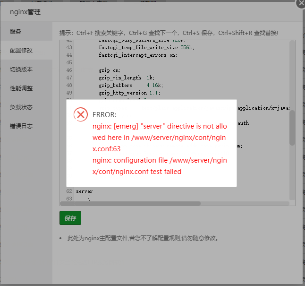Click the editor's vertical scrollbar thumb
This screenshot has height=286, width=305.
point(292,128)
